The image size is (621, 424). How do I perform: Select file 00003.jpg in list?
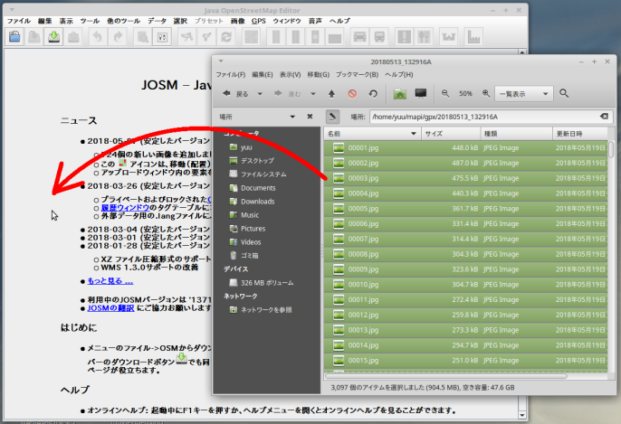point(465,178)
